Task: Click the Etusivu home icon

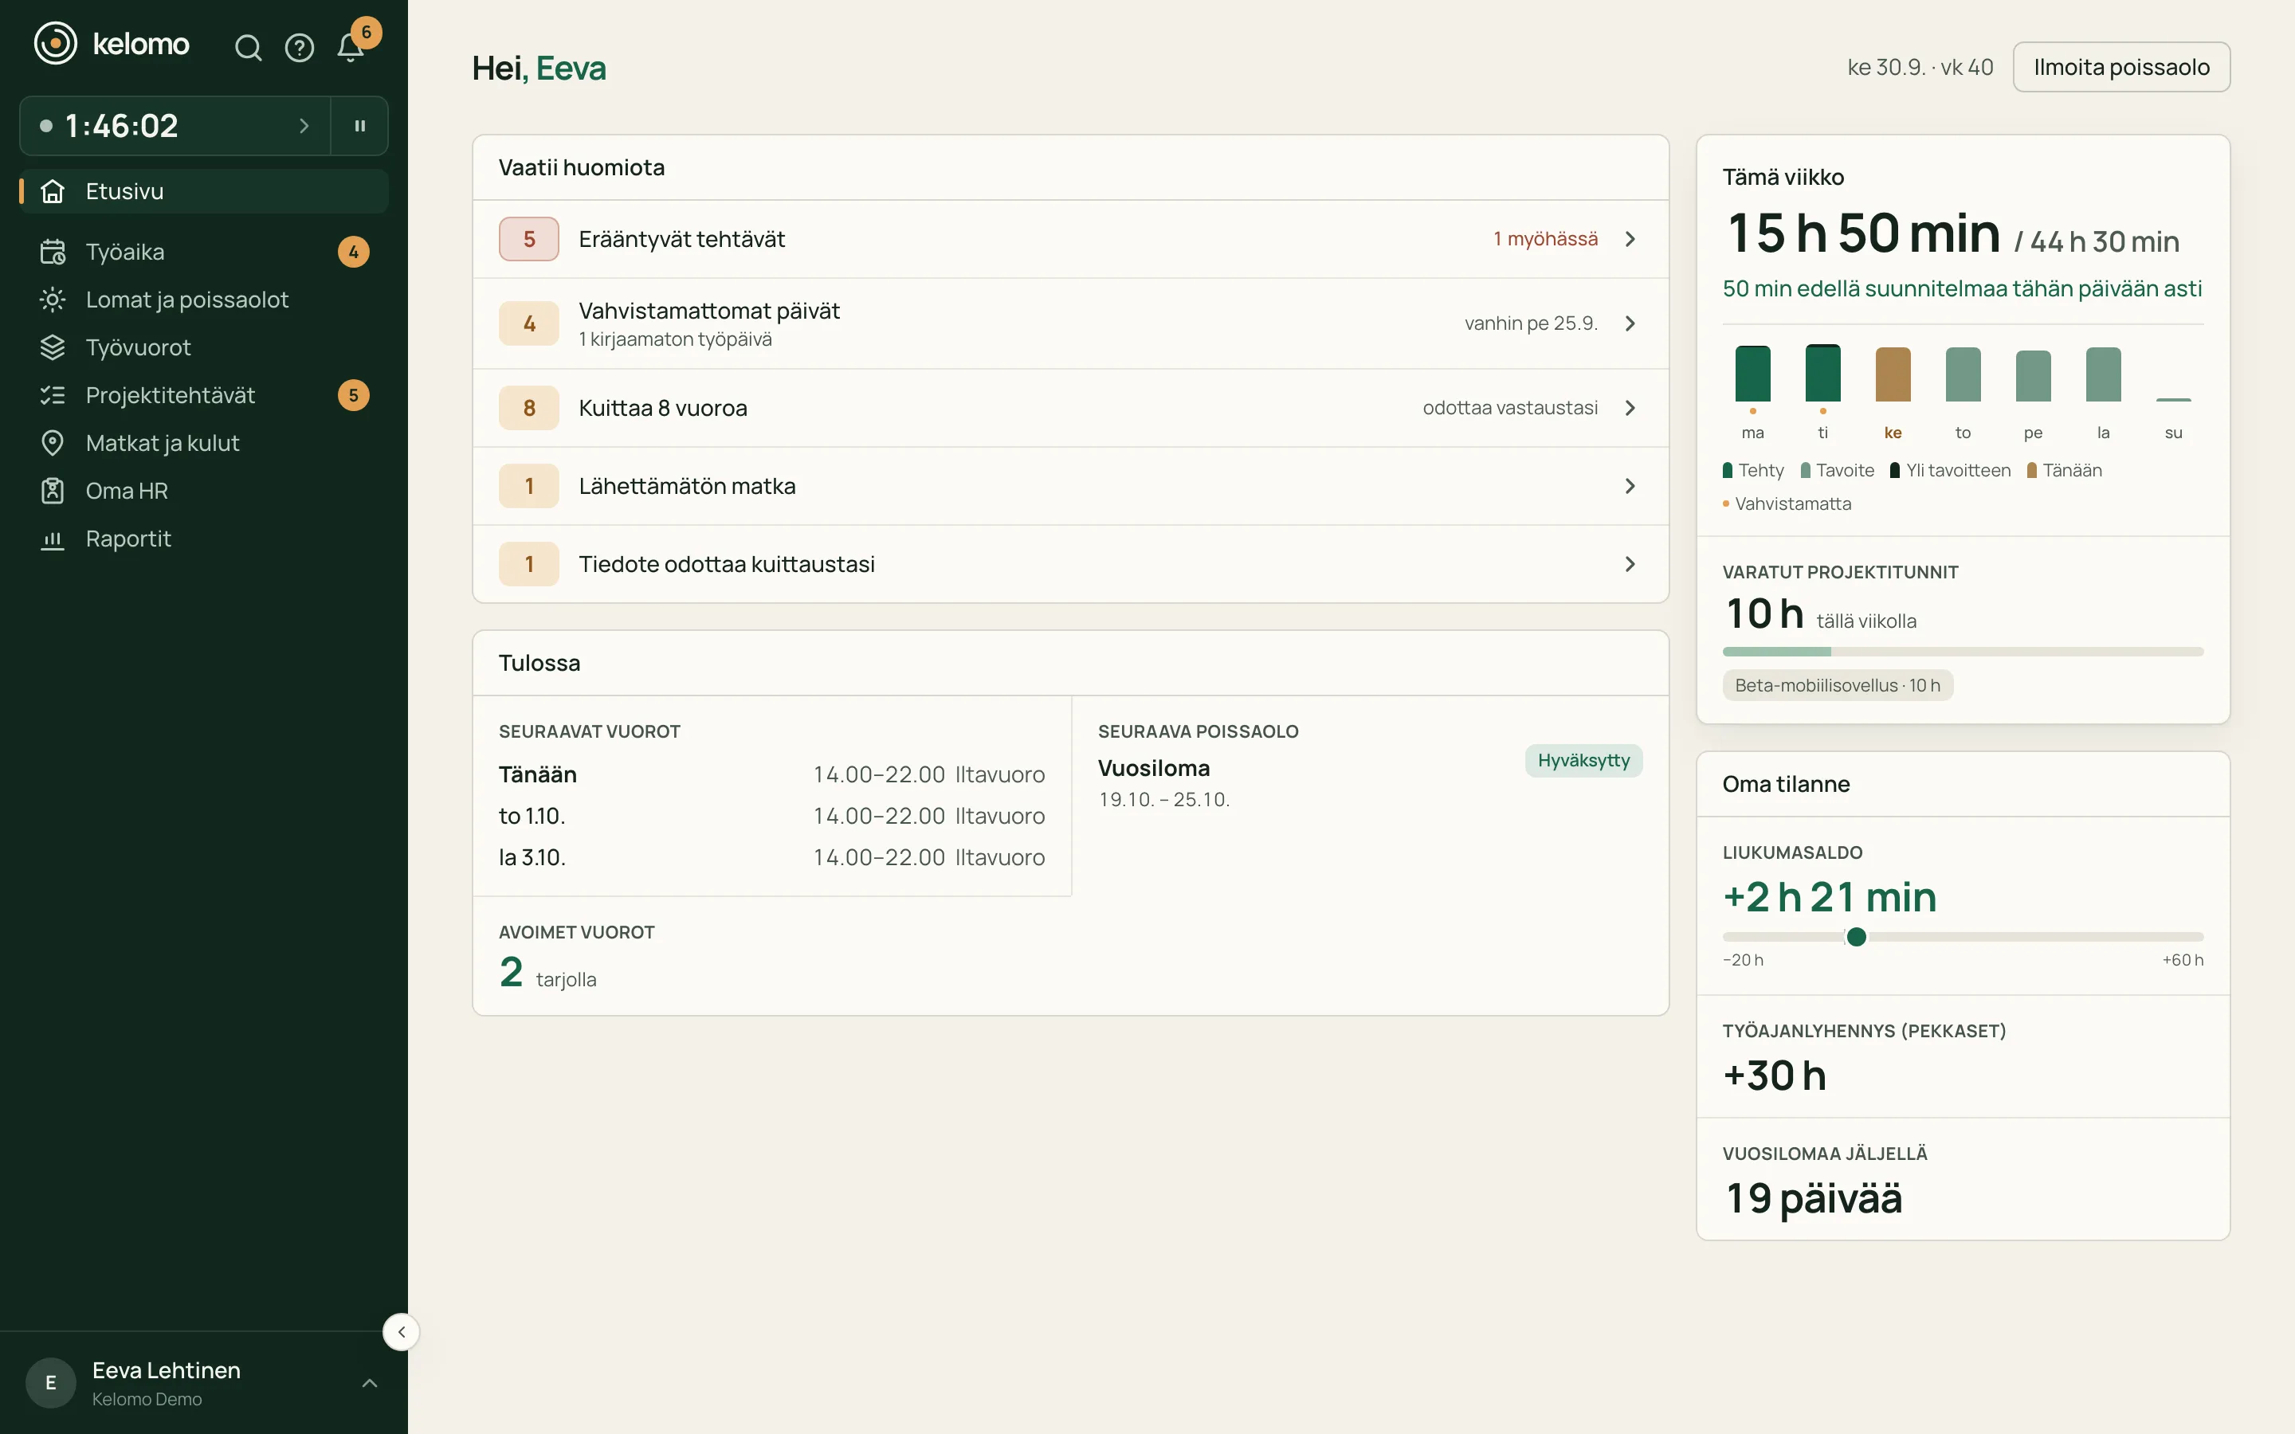Action: [x=53, y=191]
